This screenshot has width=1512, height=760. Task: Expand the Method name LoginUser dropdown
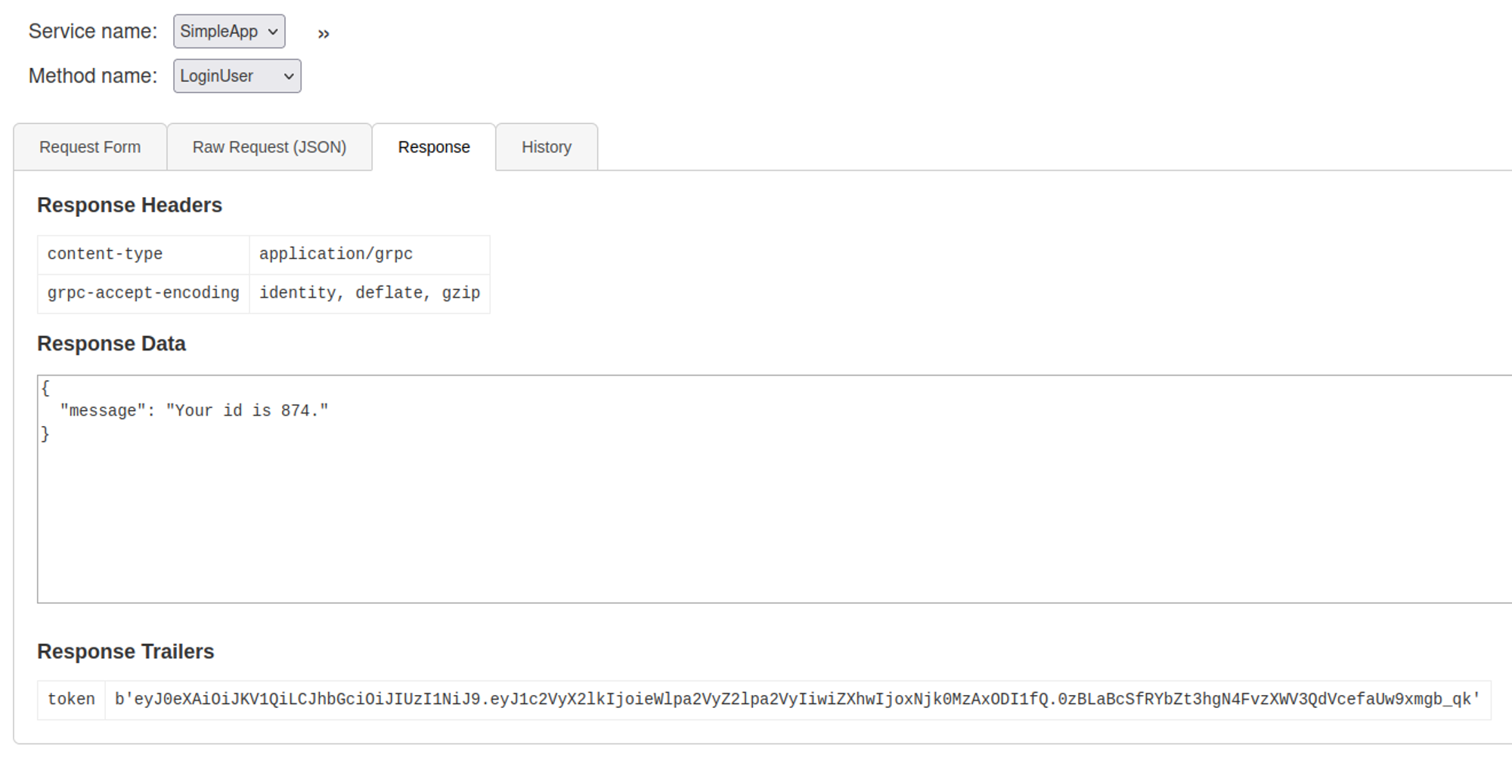pyautogui.click(x=237, y=76)
